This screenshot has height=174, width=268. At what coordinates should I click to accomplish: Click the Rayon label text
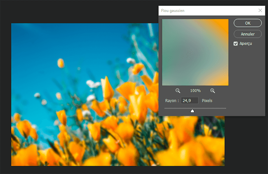tap(171, 100)
